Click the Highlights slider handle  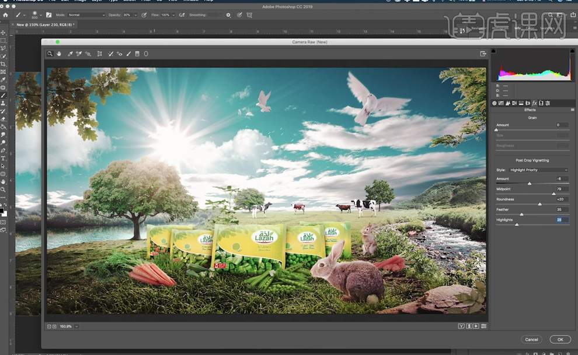point(517,224)
